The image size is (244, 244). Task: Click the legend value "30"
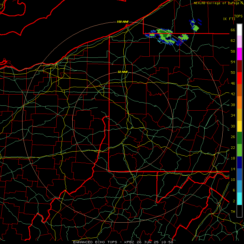tap(233, 126)
